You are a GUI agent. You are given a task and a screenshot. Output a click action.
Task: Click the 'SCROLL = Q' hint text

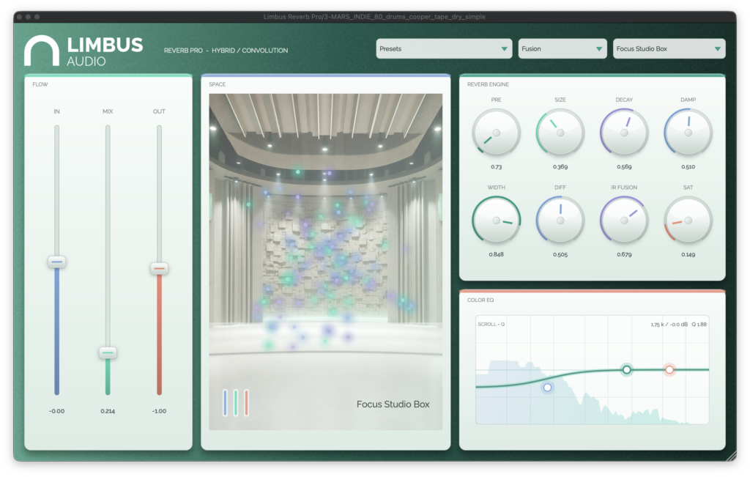491,325
